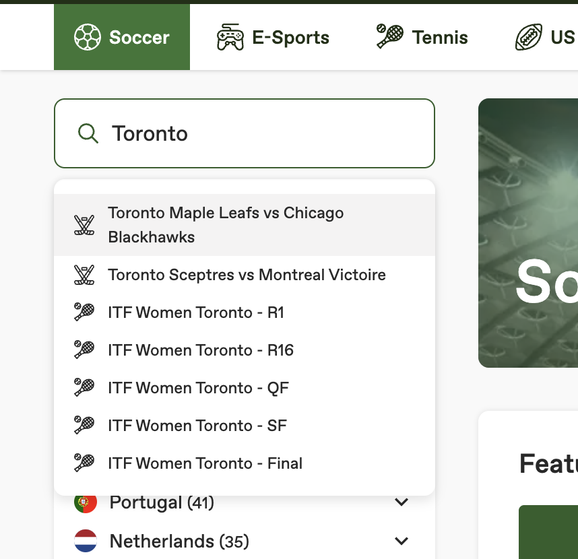Click the Portugal flag icon
Viewport: 578px width, 559px height.
(x=86, y=502)
